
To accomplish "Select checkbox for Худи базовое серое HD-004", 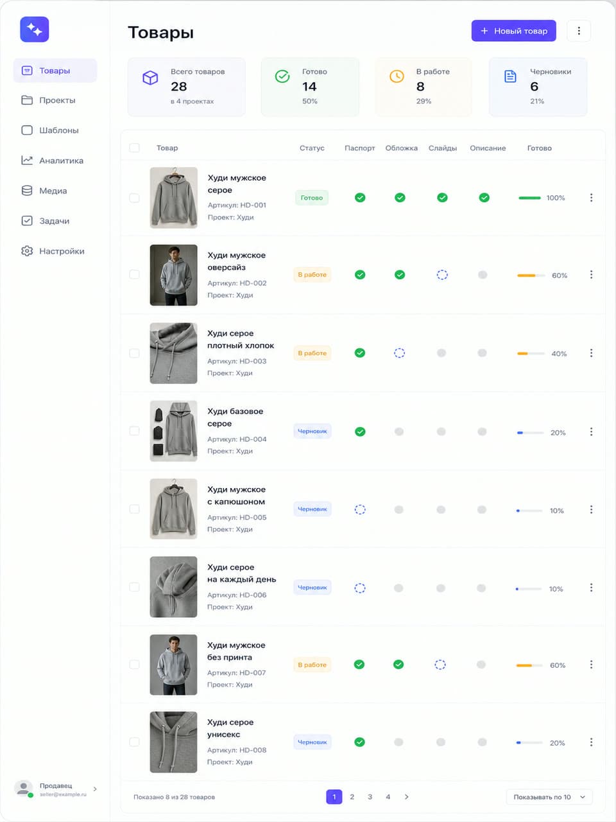I will [x=134, y=431].
